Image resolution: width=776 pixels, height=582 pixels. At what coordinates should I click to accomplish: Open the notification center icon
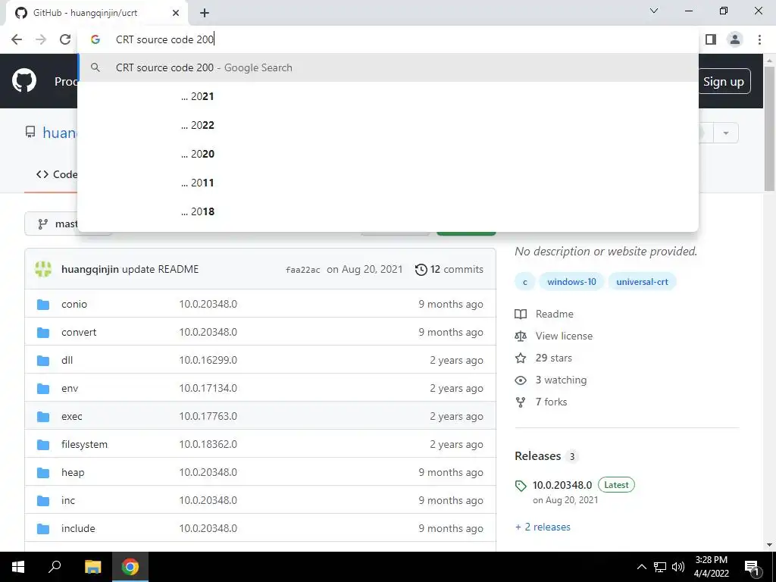coord(752,567)
